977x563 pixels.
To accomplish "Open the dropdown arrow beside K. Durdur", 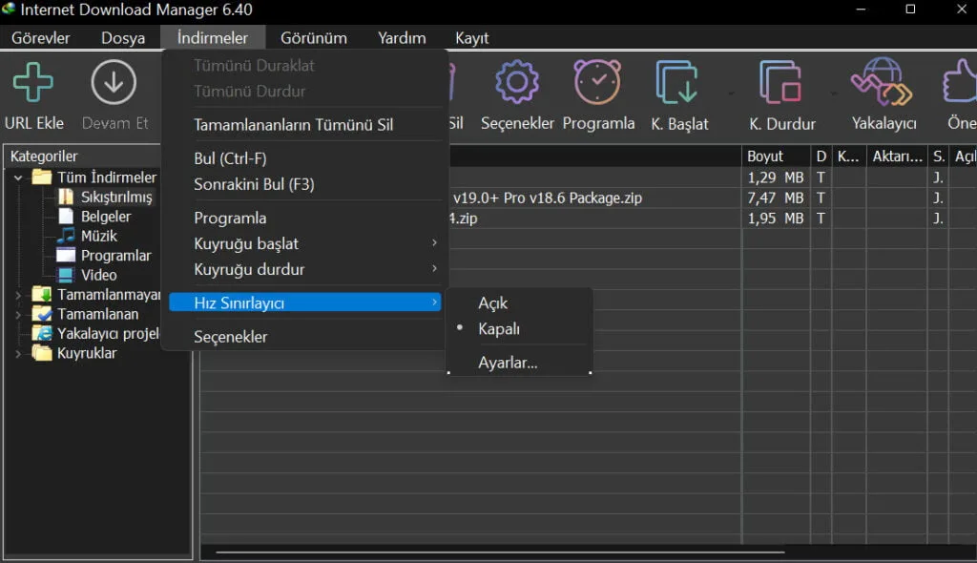I will (x=834, y=94).
